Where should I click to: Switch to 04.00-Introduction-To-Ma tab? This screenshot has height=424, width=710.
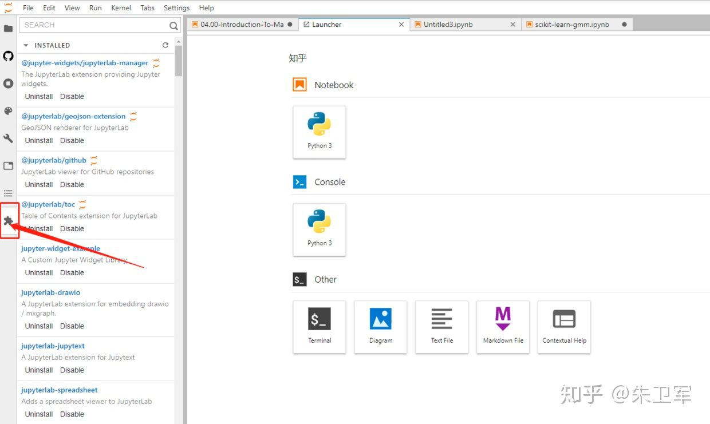click(243, 25)
